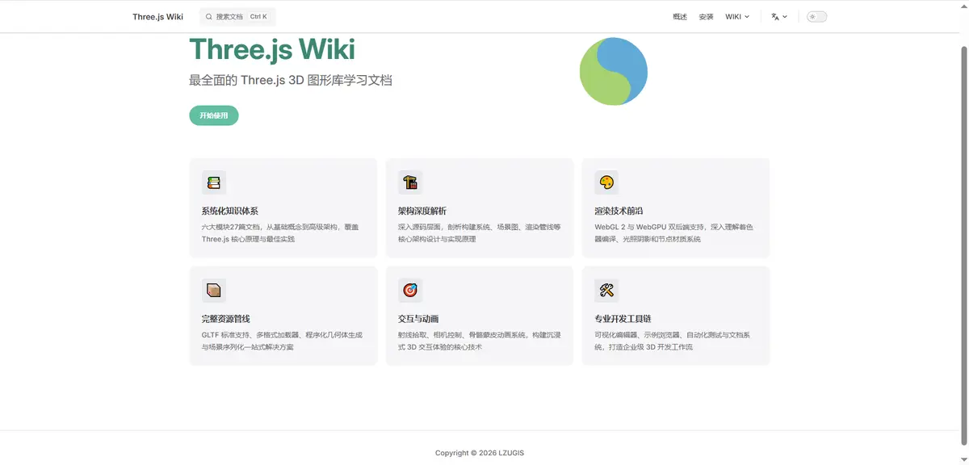Switch the theme appearance toggle off
This screenshot has width=969, height=465.
point(816,16)
